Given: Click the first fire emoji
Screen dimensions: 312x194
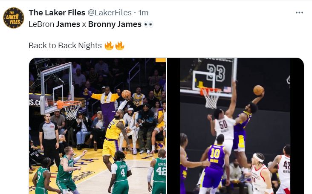Looking at the screenshot, I should point(109,46).
